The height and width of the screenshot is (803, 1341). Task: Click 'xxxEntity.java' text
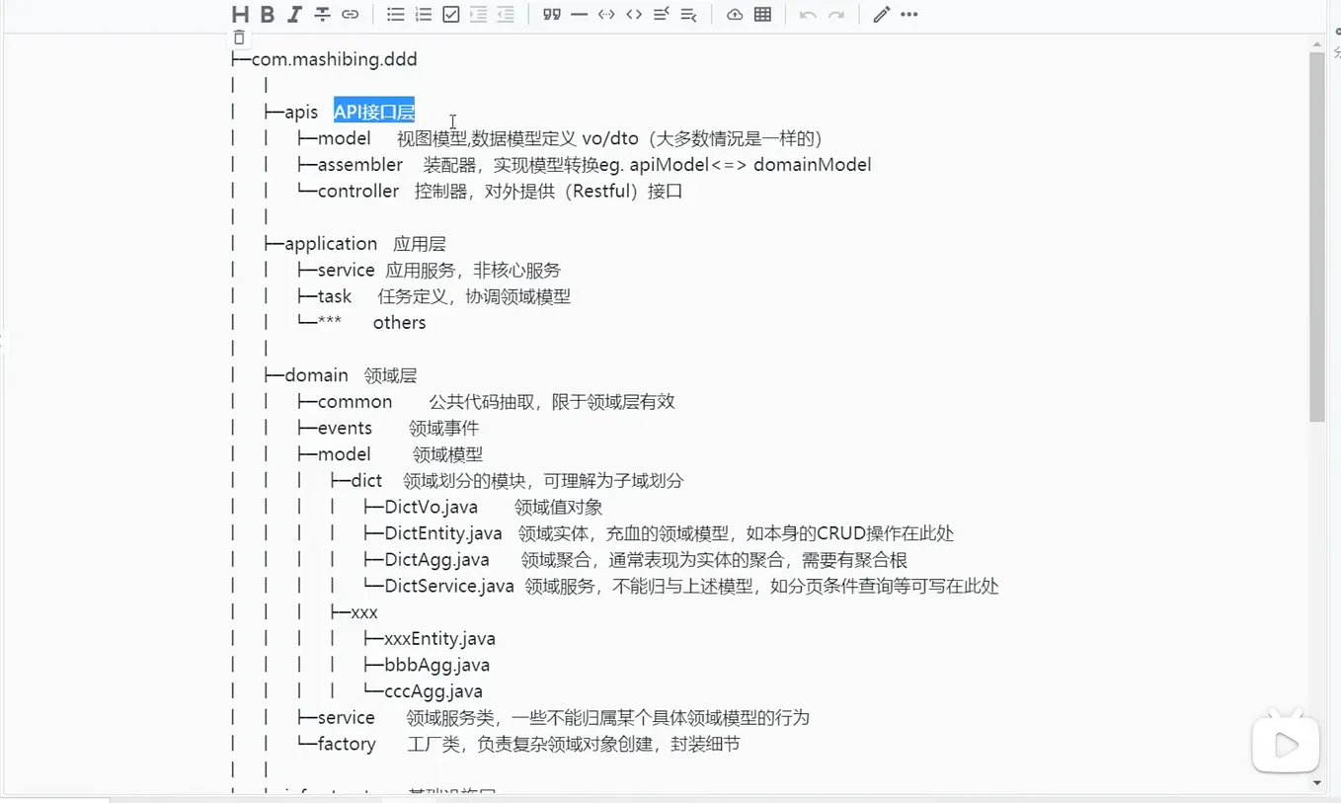click(439, 638)
